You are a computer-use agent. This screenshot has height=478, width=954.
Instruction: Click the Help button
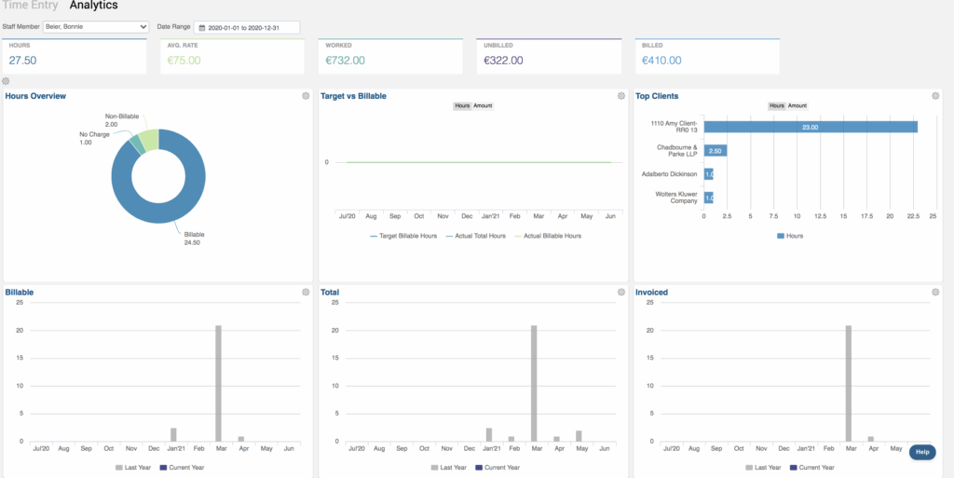[x=921, y=452]
